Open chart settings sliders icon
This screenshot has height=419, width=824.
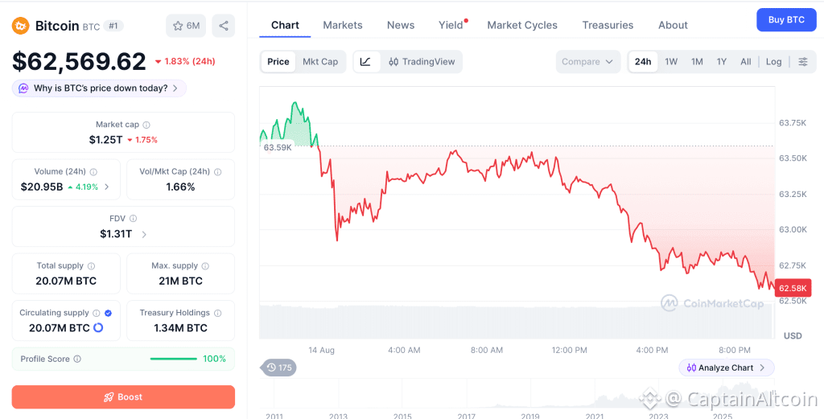[x=803, y=62]
